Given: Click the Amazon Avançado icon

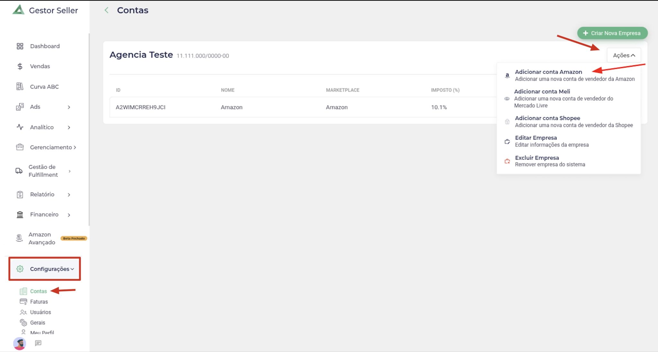Looking at the screenshot, I should coord(19,238).
